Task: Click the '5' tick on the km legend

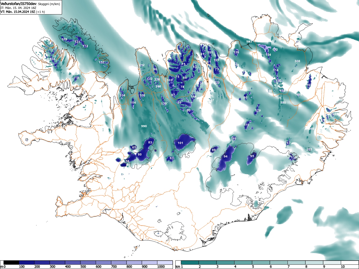Action: tap(253, 267)
